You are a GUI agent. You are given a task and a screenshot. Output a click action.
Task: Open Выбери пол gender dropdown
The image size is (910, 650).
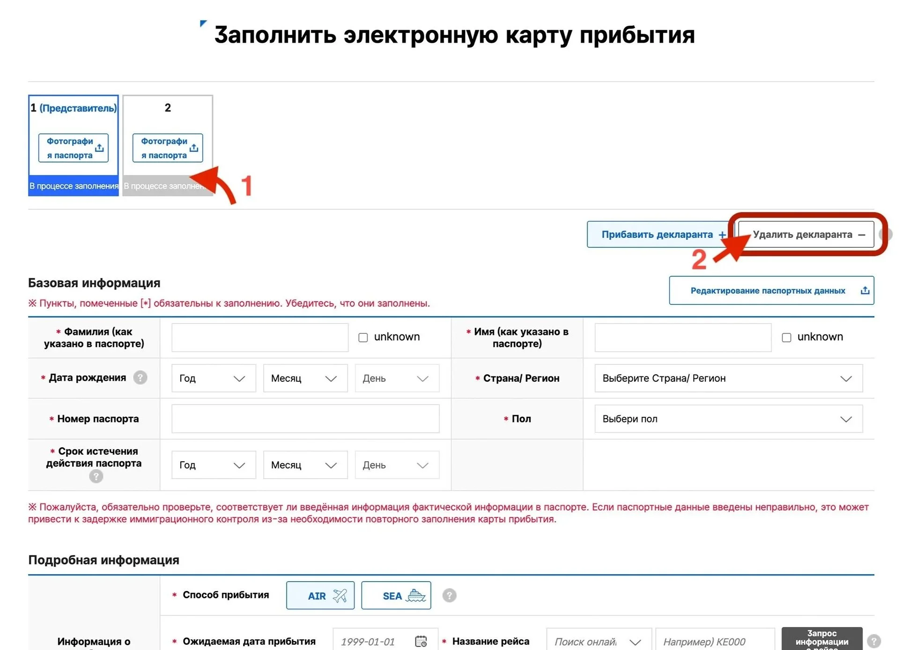pyautogui.click(x=728, y=419)
